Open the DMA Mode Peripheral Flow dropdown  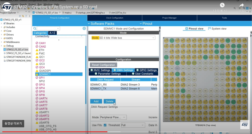tap(113, 117)
